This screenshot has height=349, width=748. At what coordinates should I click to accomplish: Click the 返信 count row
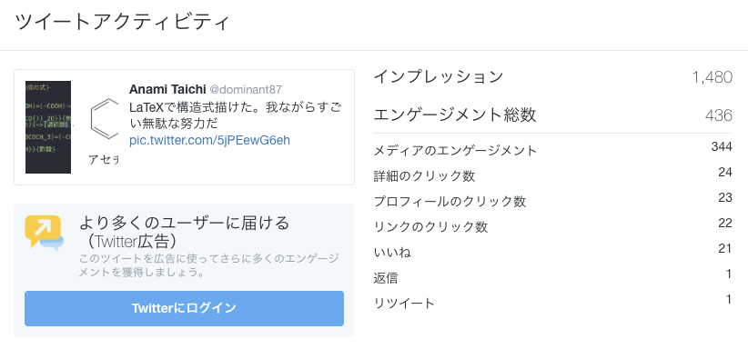click(x=552, y=276)
